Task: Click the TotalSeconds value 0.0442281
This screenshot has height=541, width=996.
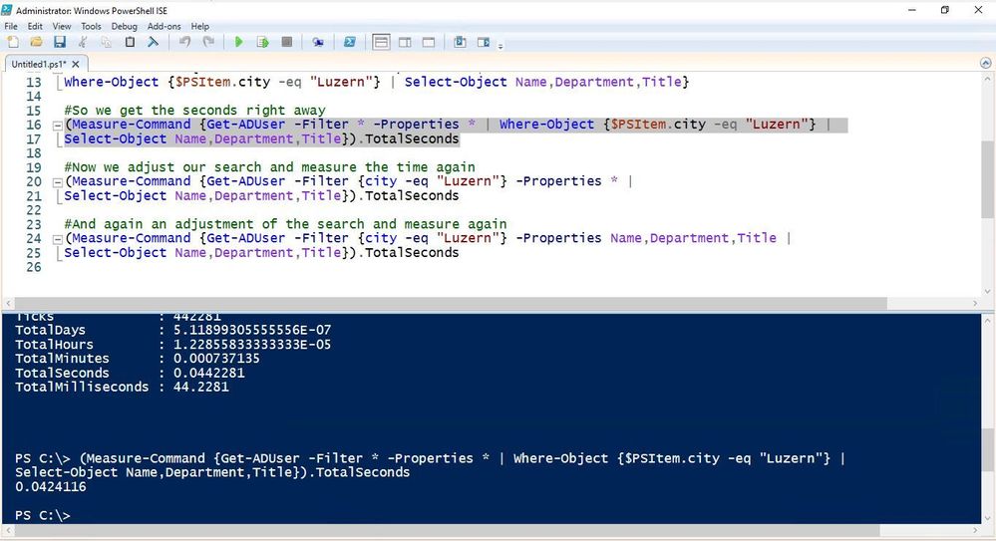Action: point(209,373)
